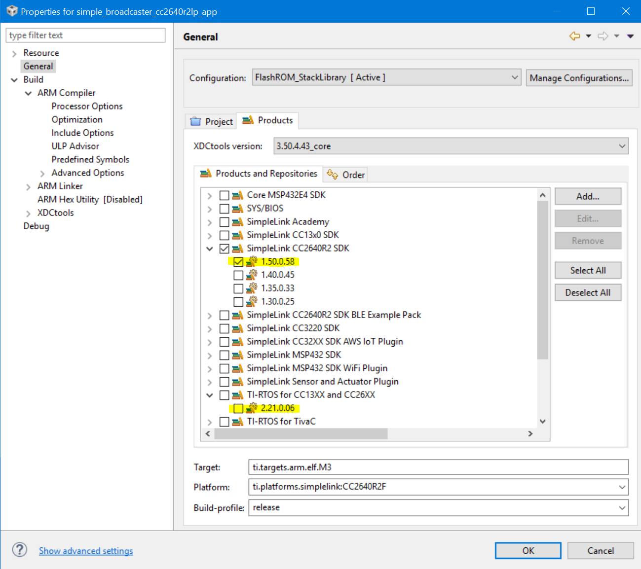Click the Properties window title bar icon
This screenshot has width=641, height=569.
point(12,11)
